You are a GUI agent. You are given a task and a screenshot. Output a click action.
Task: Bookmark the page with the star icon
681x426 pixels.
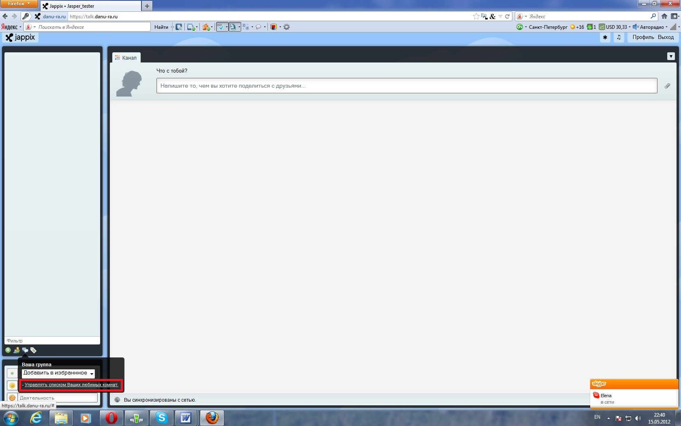tap(476, 16)
